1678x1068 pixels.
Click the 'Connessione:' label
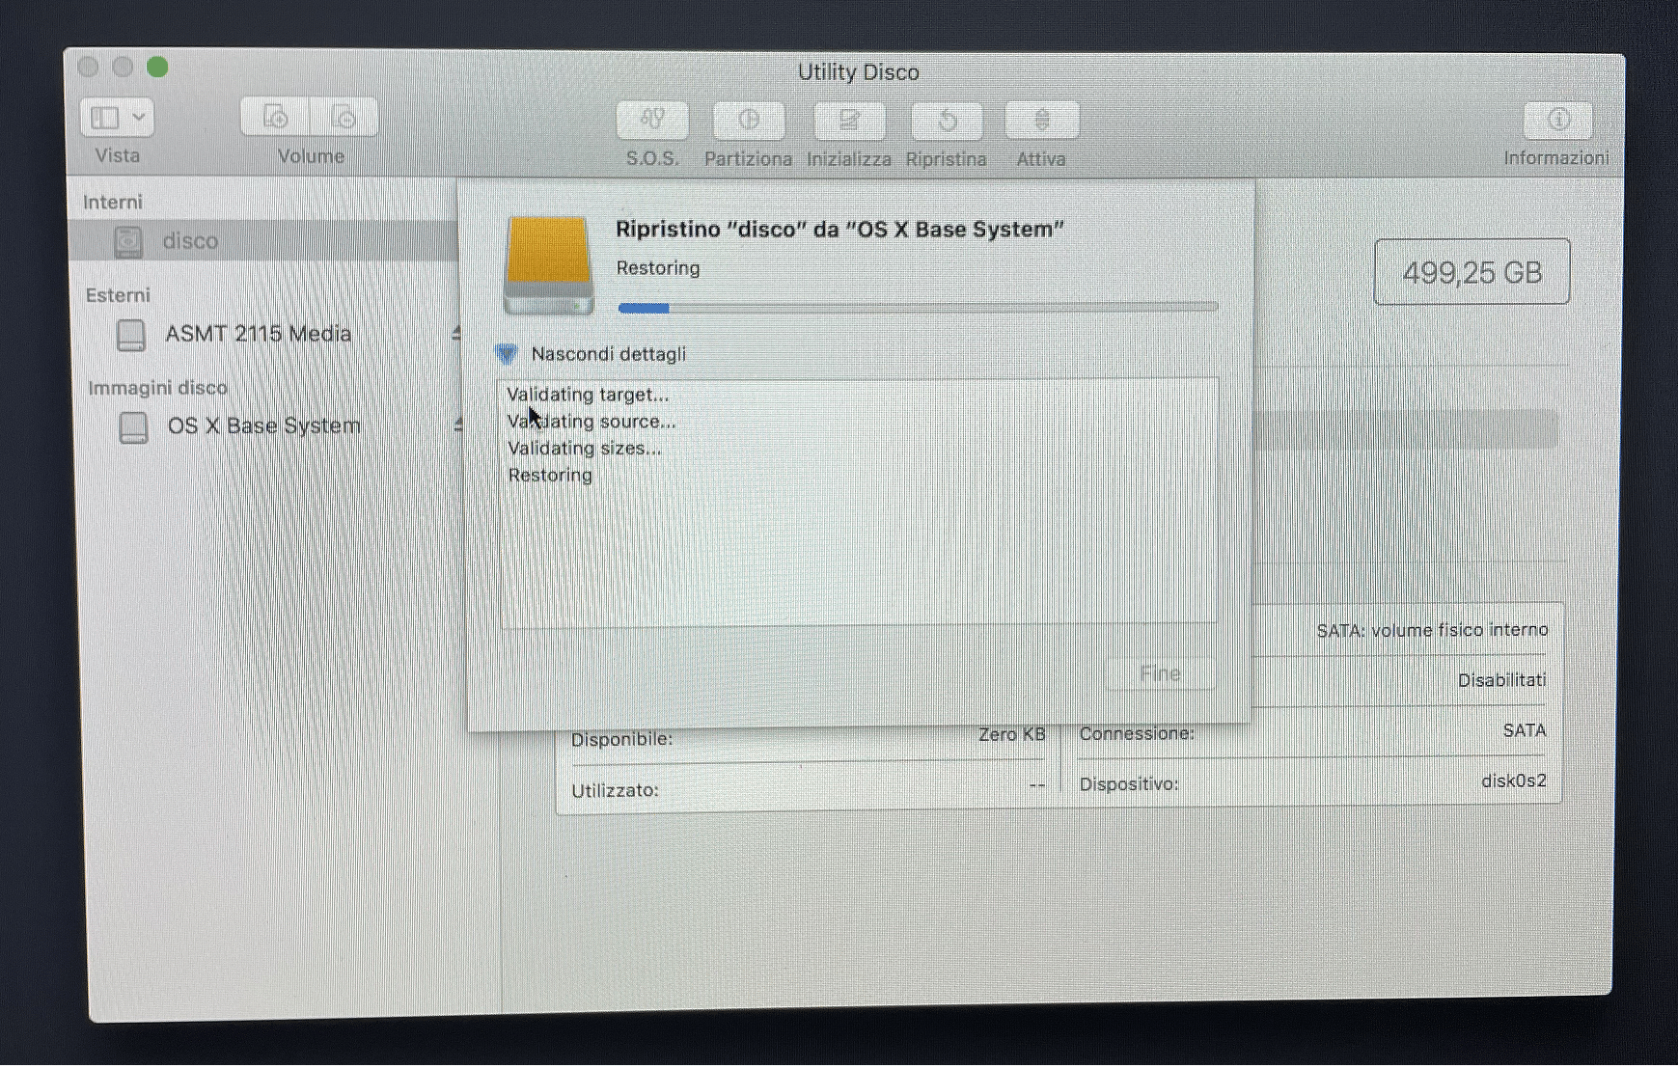(1137, 734)
